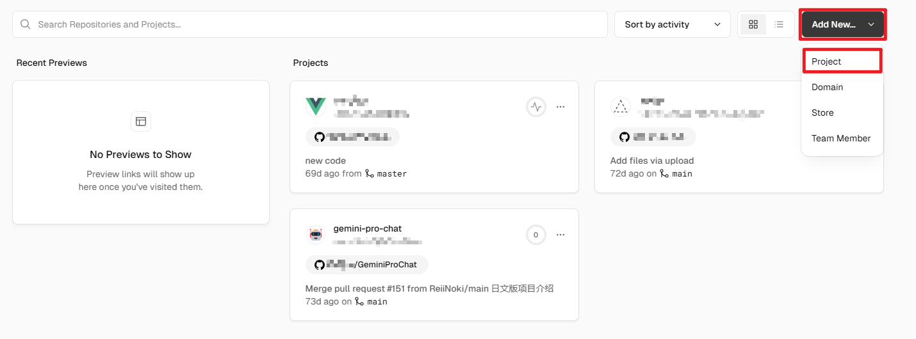Image resolution: width=916 pixels, height=339 pixels.
Task: Open the Vue project logo icon
Action: pos(316,107)
